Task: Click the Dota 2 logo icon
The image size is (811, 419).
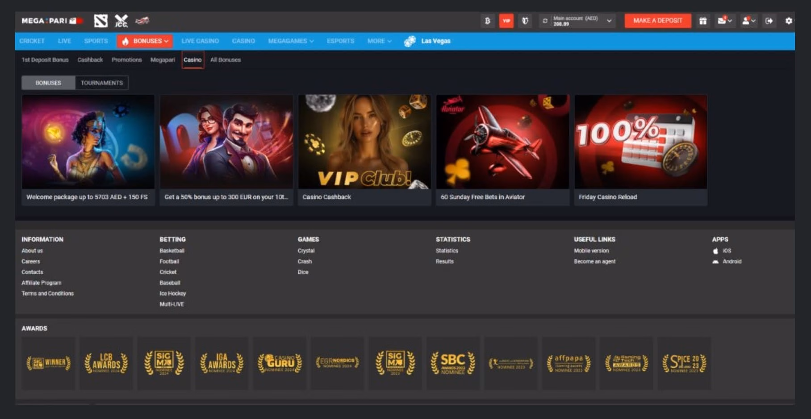Action: [101, 21]
